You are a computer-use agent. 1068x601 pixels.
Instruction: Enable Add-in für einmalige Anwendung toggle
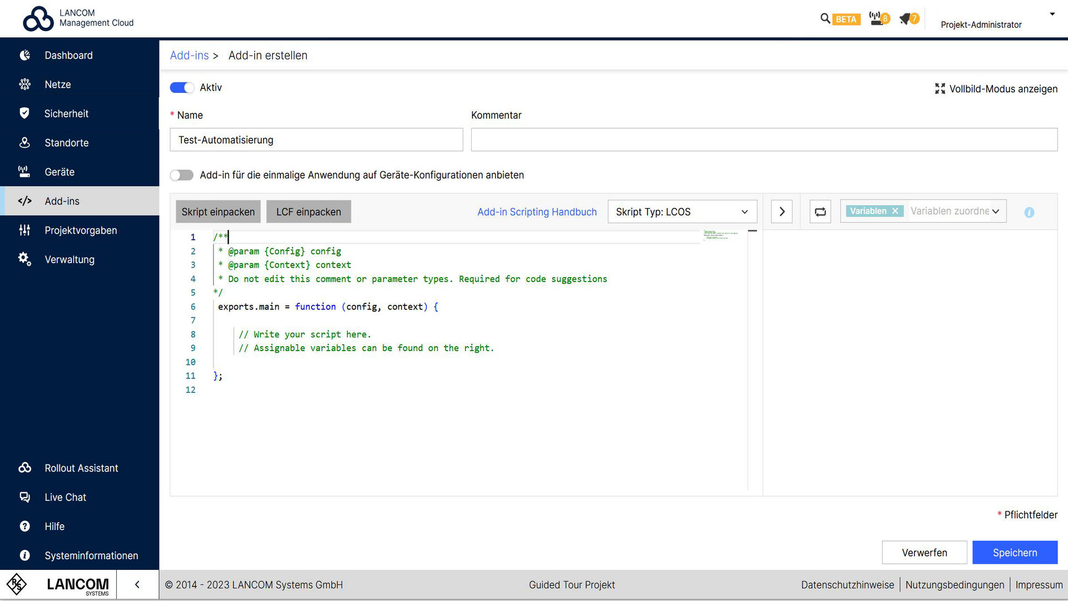pos(181,175)
